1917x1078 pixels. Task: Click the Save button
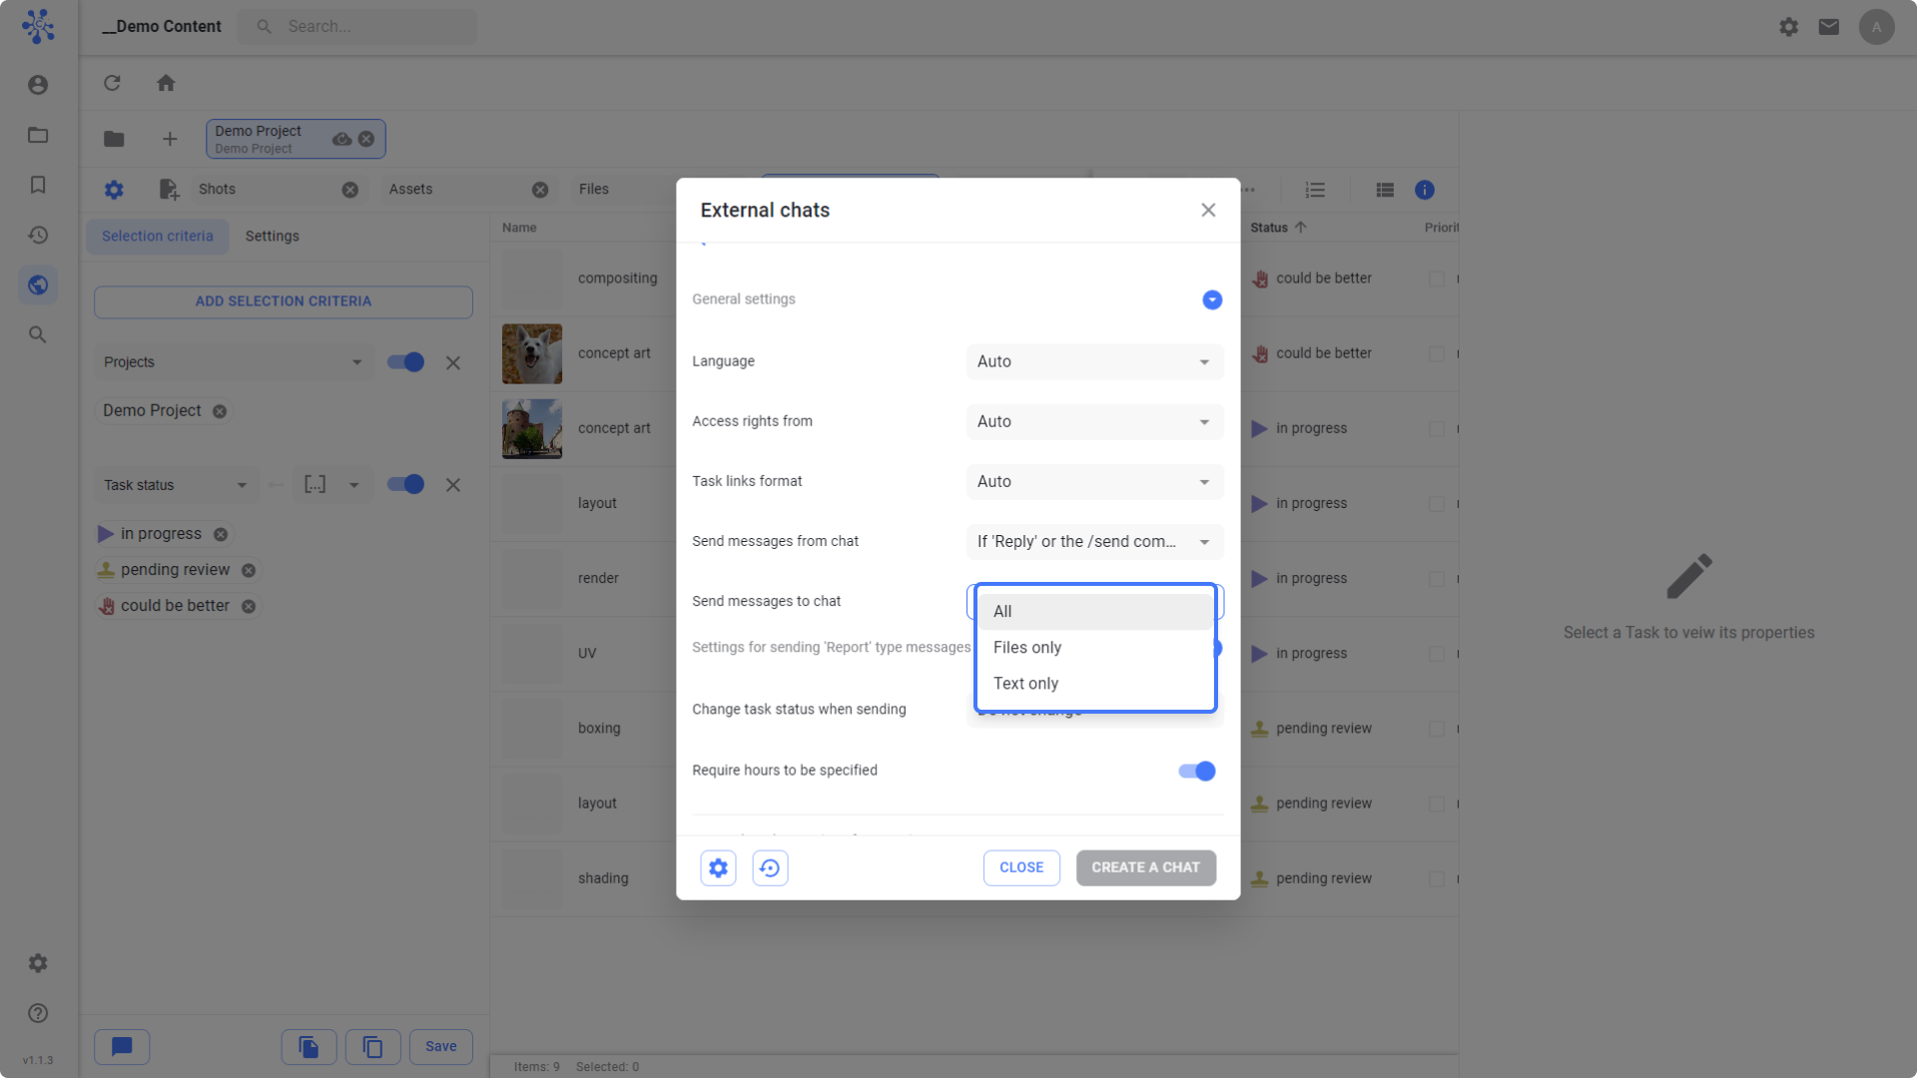(441, 1046)
